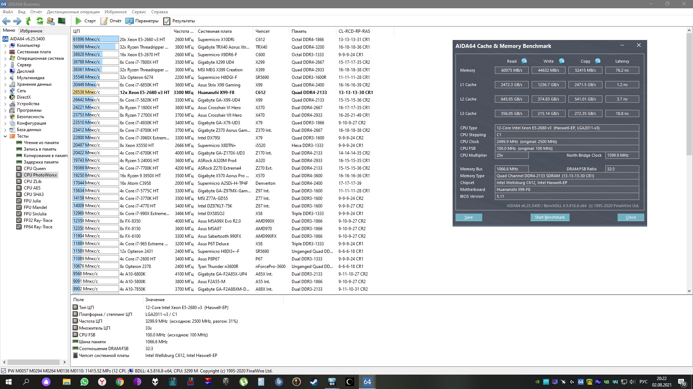Open the remote users toolbar icon
The height and width of the screenshot is (389, 693).
51,21
